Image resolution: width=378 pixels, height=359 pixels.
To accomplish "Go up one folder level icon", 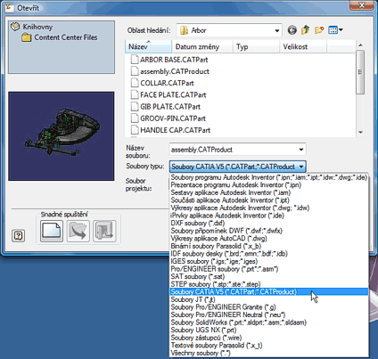I will 305,30.
